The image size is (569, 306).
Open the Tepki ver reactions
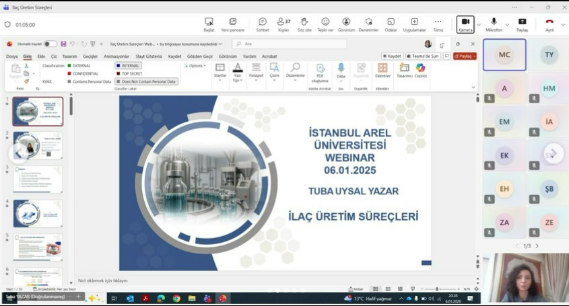coord(325,24)
